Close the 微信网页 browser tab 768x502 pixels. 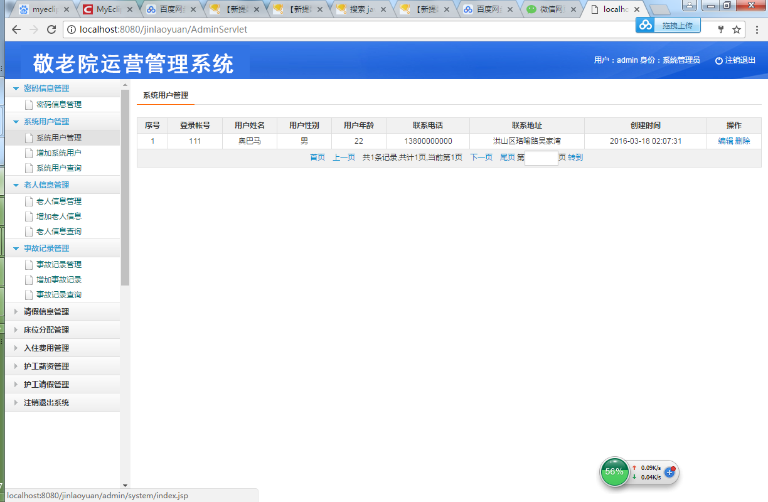pos(575,9)
